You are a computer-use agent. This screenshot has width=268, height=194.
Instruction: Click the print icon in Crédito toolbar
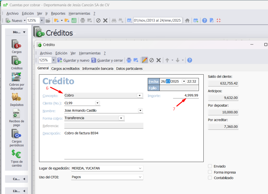pyautogui.click(x=129, y=60)
